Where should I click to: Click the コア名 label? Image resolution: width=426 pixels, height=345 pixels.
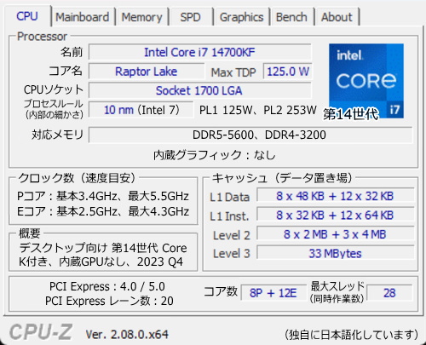point(66,71)
